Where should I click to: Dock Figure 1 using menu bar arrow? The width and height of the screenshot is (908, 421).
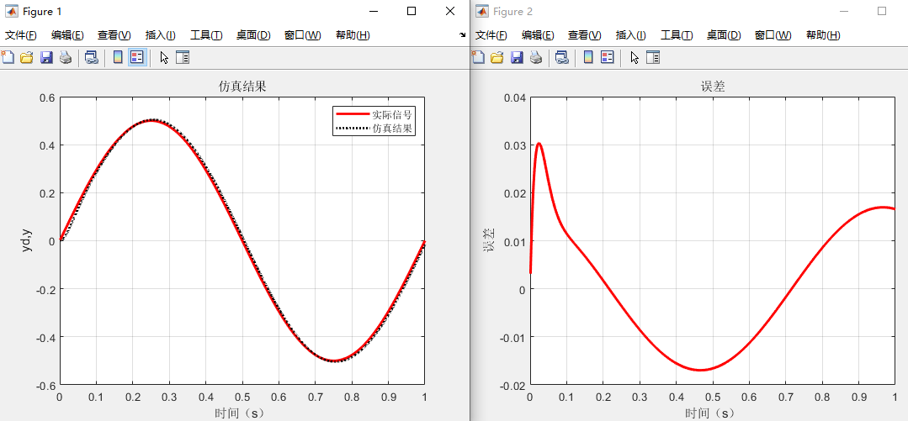[462, 35]
